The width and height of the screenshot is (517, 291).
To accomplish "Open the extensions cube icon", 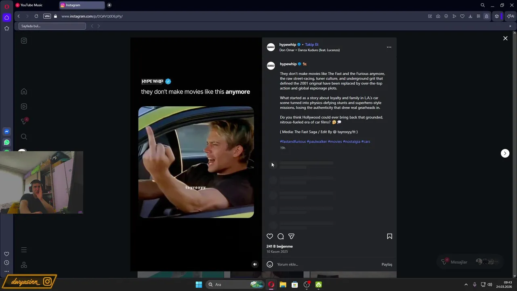I will 497,16.
